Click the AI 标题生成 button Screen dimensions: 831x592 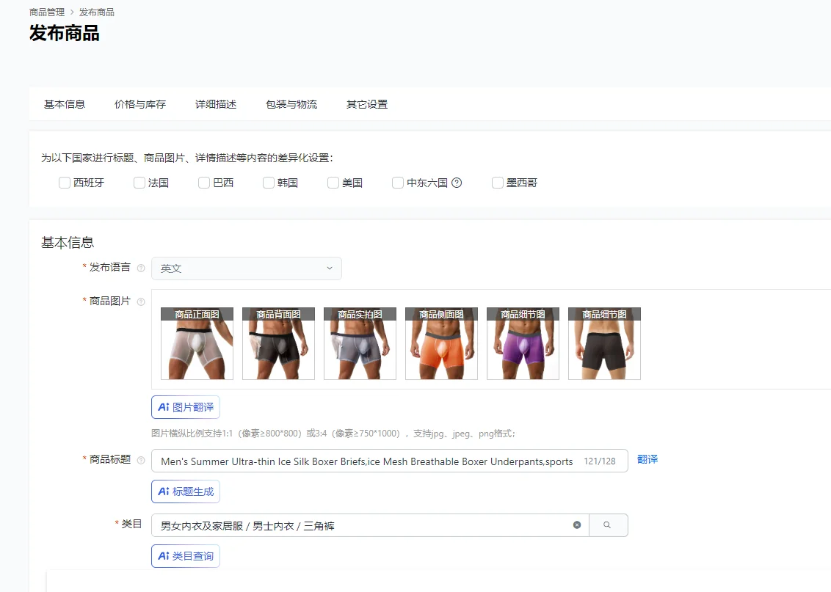186,491
